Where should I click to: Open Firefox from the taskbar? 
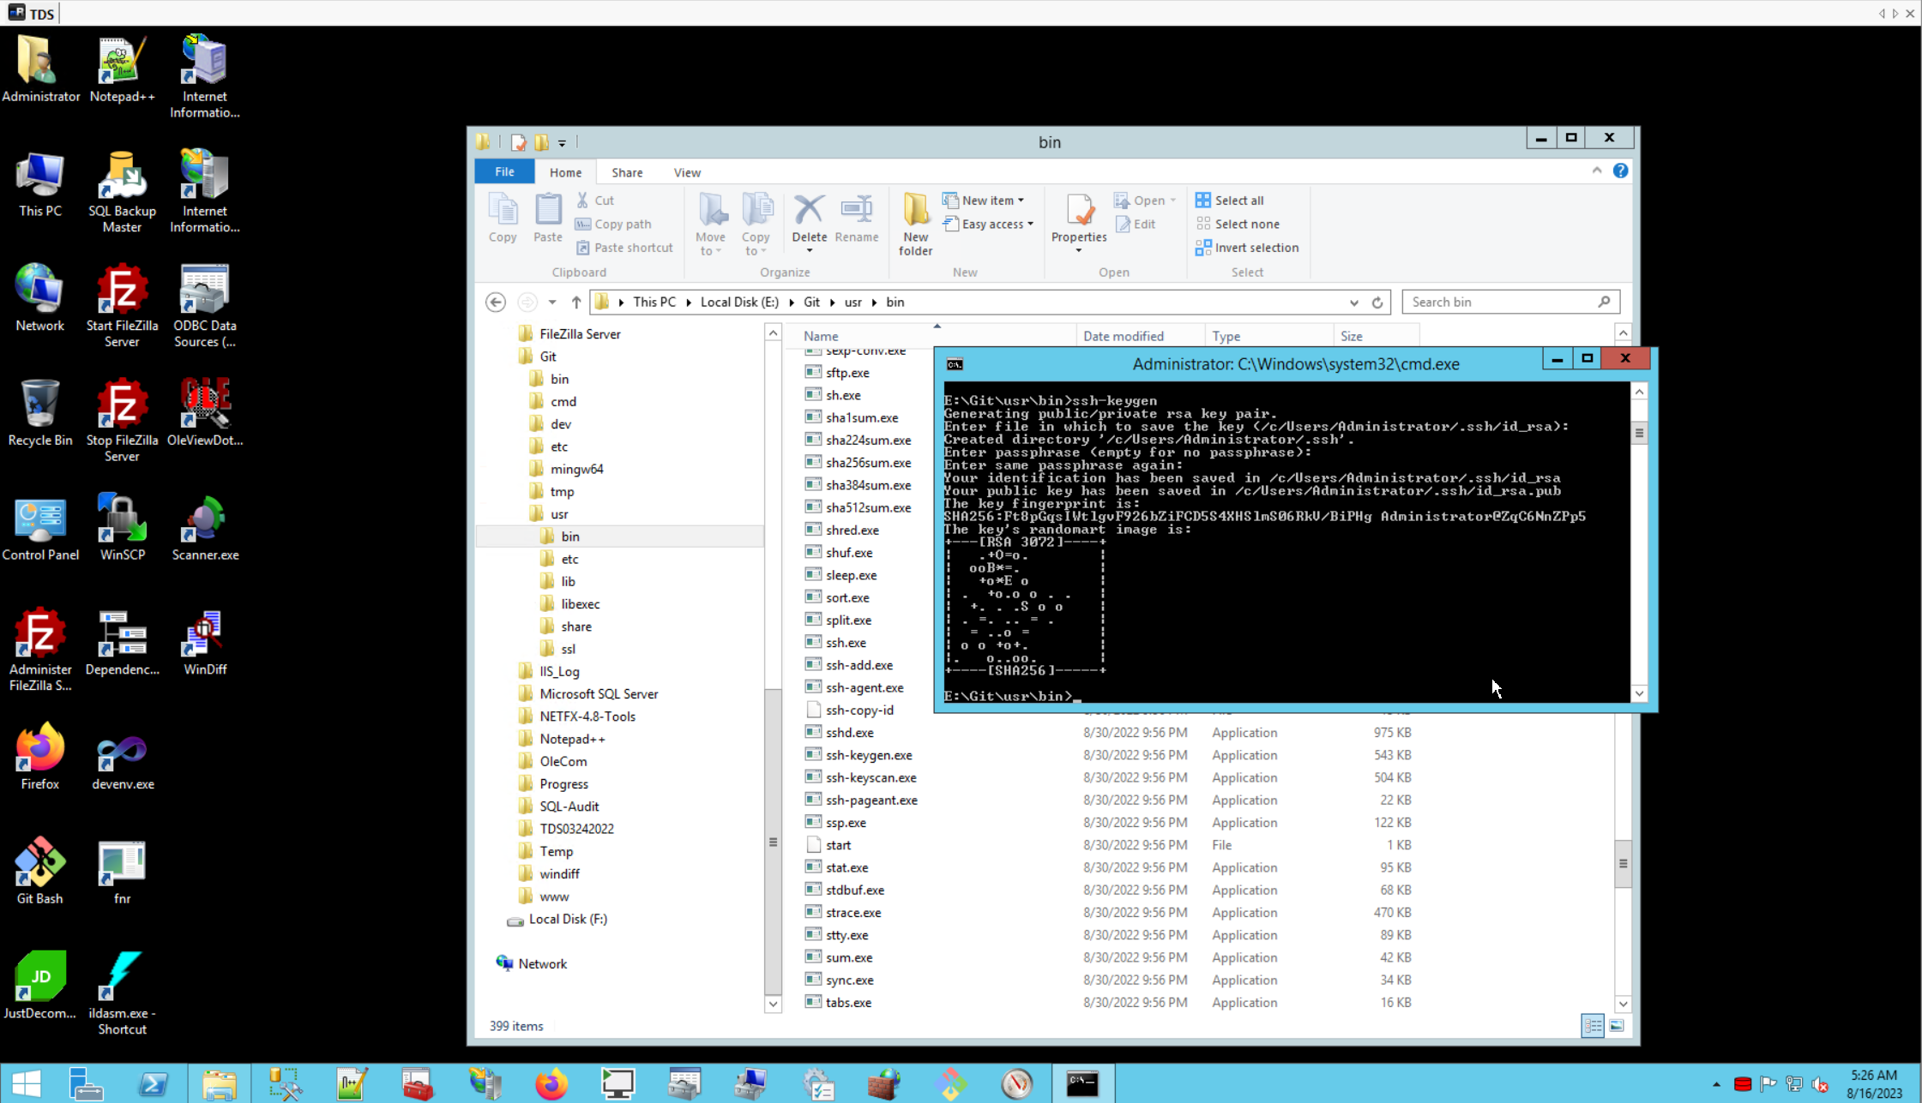pyautogui.click(x=551, y=1084)
